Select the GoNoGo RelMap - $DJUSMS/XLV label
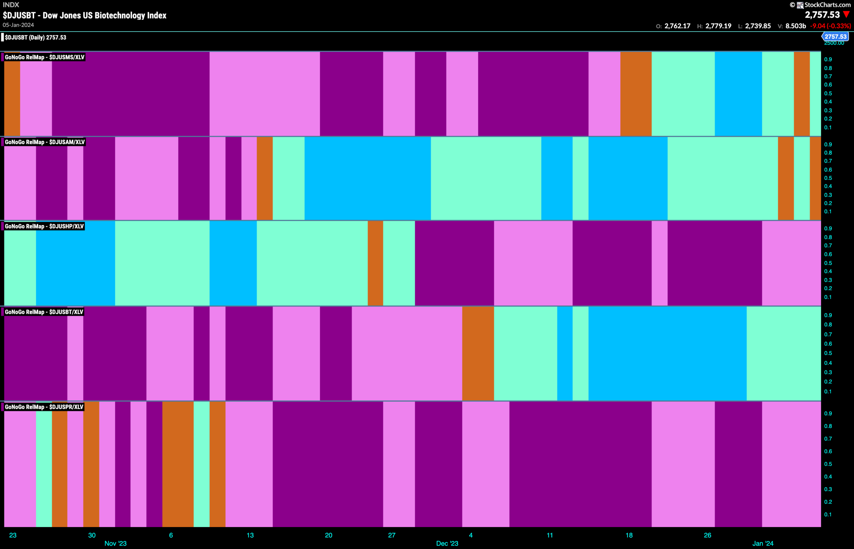The image size is (854, 549). 45,57
